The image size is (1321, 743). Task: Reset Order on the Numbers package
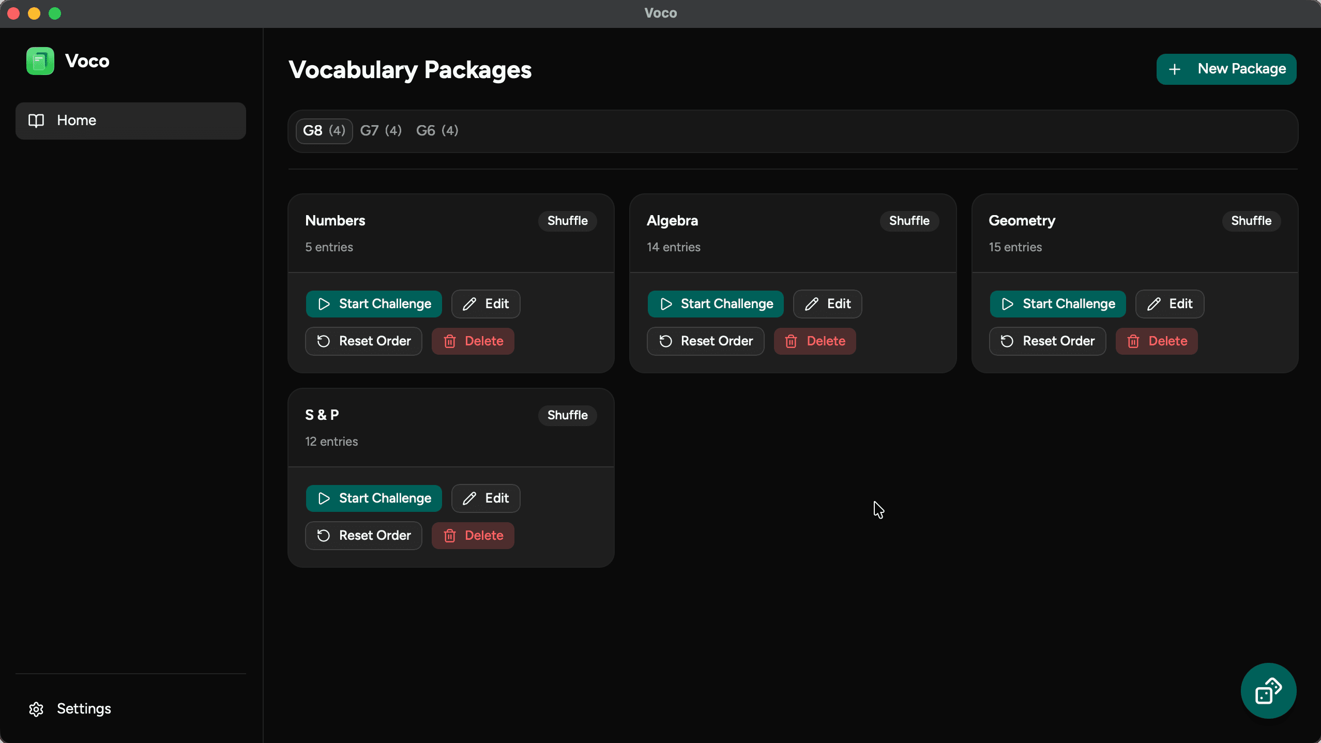click(x=363, y=341)
